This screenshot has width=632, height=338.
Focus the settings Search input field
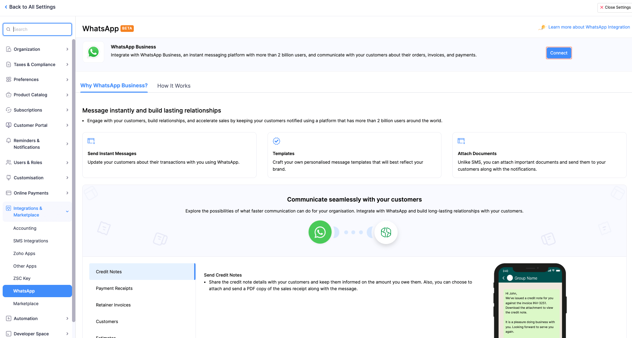[40, 29]
